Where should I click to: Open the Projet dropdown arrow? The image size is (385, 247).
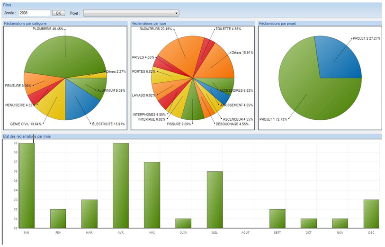pyautogui.click(x=176, y=13)
